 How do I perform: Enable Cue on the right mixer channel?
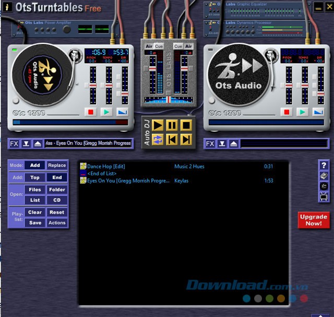178,46
